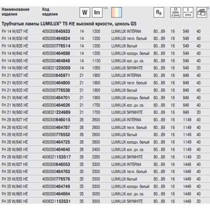Image resolution: width=210 pixels, height=210 pixels.
Task: Click the 3050 lumen value for FH 35 W/865
Action: pos(96,194)
